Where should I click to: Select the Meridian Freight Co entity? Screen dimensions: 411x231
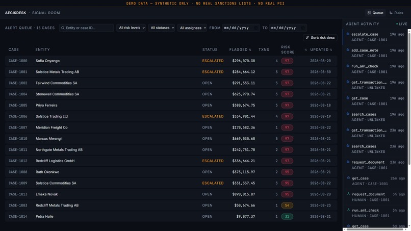(52, 127)
